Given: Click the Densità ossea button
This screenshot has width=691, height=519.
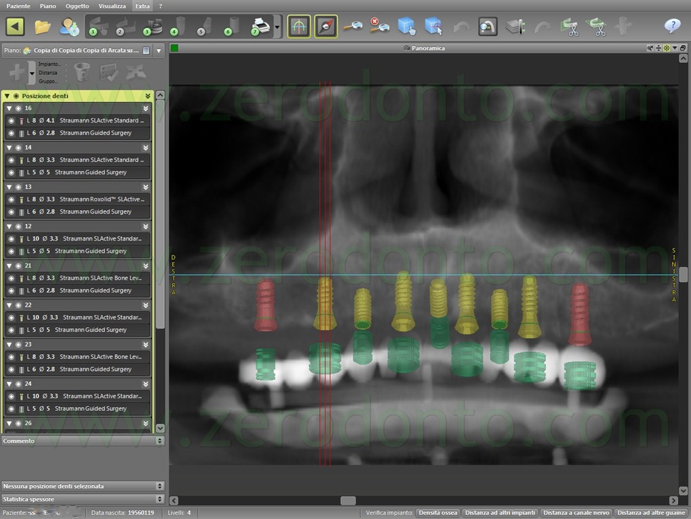Looking at the screenshot, I should click(437, 513).
